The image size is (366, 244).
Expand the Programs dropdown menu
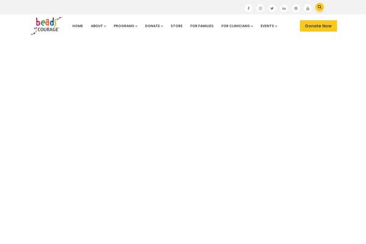pos(125,26)
